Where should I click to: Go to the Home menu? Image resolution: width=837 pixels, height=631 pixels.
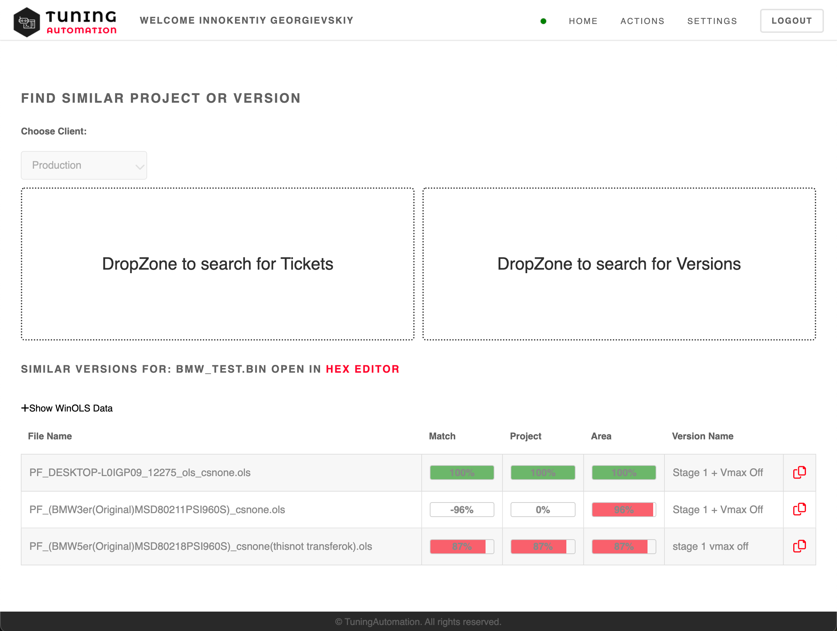click(583, 21)
